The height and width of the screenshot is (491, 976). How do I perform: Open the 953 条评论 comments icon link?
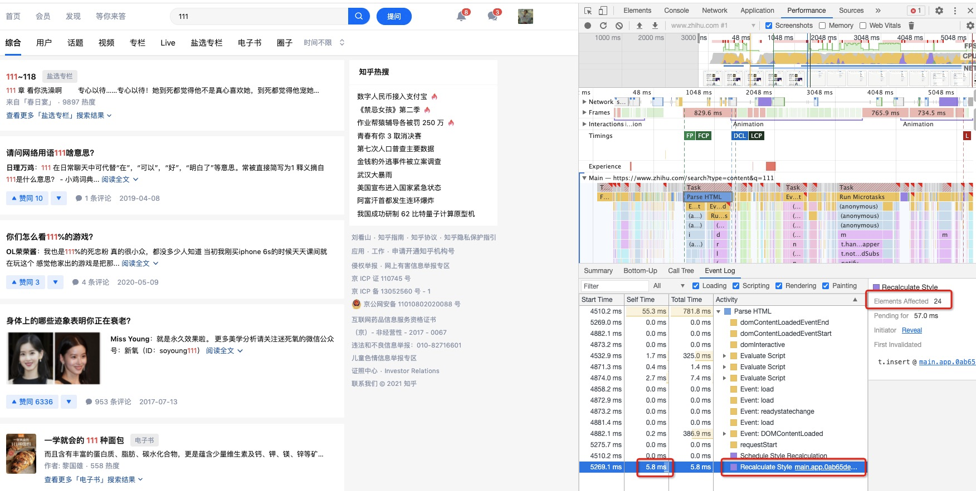[x=108, y=401]
